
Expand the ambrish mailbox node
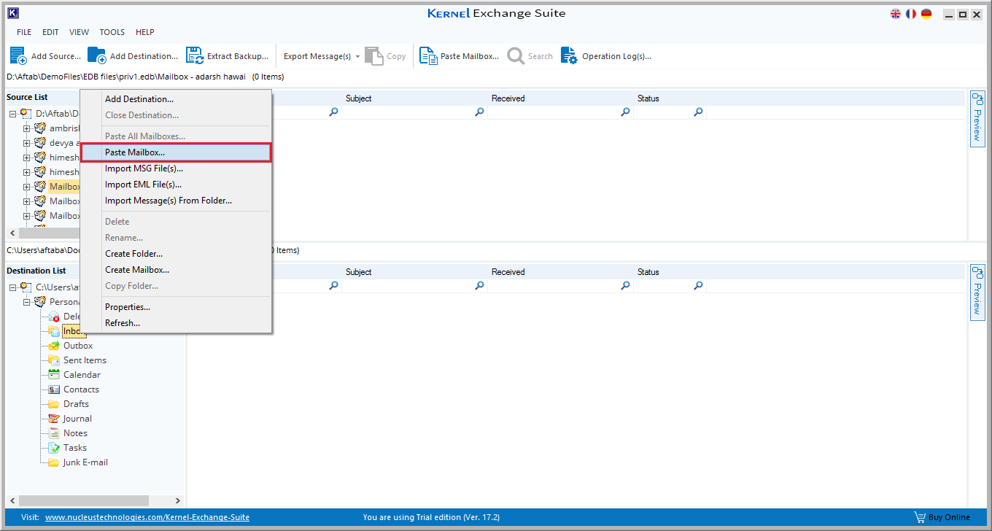coord(27,128)
